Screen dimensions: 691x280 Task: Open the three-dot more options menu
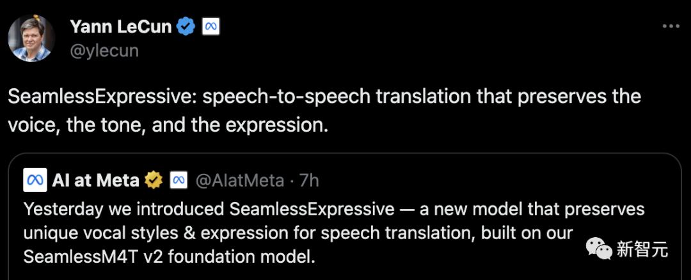pos(670,26)
